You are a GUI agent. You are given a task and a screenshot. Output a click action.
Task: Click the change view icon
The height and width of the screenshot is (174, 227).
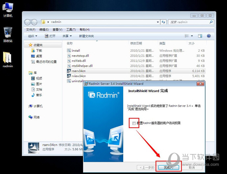[187, 36]
